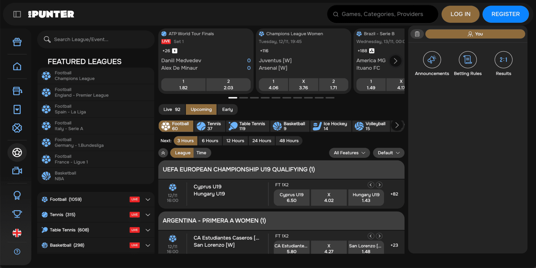Open the live video camera icon
This screenshot has height=268, width=536.
[17, 171]
